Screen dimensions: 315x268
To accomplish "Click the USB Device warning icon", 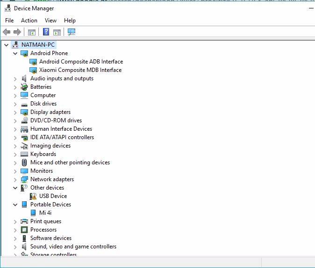I will [x=33, y=196].
